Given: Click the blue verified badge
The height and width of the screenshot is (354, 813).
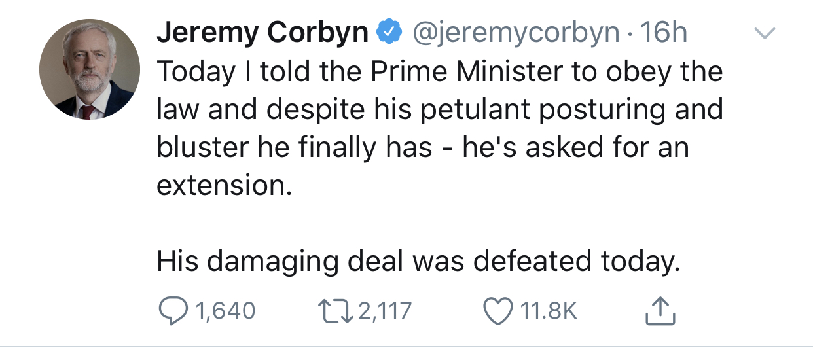Looking at the screenshot, I should pos(388,31).
